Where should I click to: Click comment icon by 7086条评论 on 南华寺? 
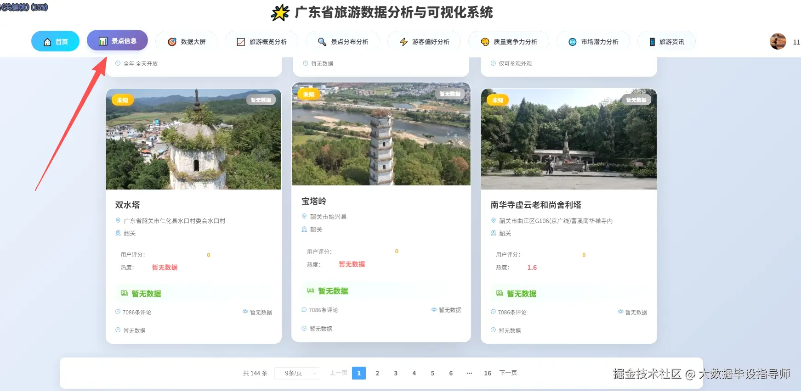tap(493, 312)
